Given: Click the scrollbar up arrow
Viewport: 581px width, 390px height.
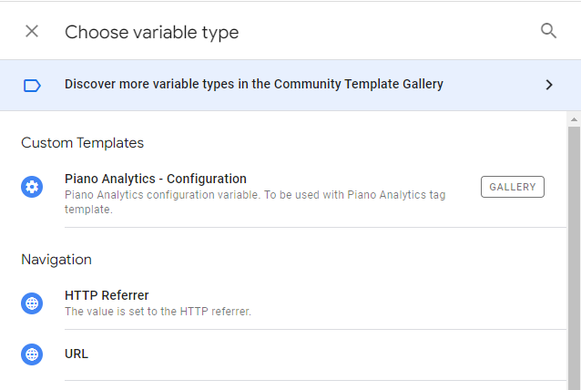Looking at the screenshot, I should pos(574,119).
